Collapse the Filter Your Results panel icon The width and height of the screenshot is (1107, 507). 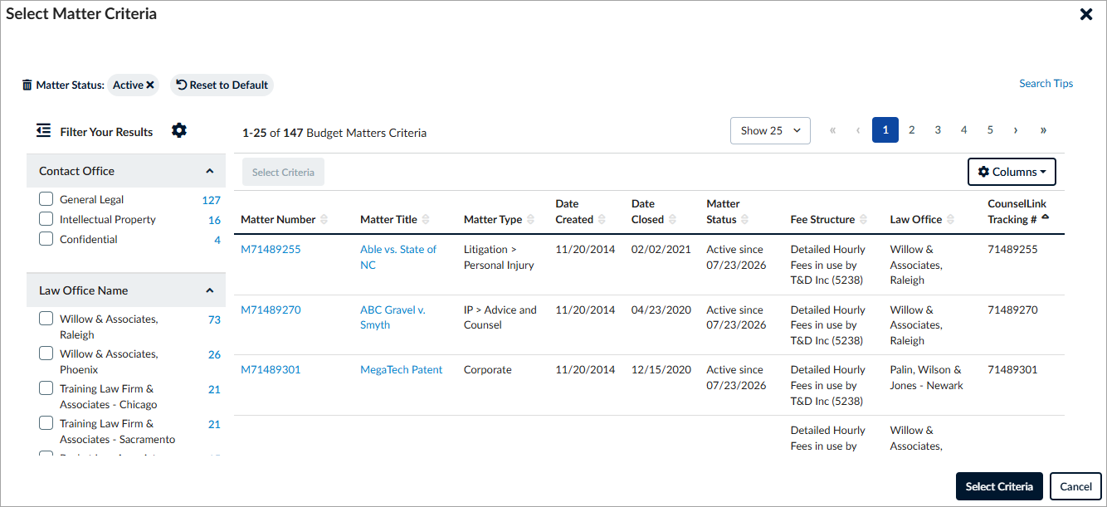pyautogui.click(x=44, y=131)
